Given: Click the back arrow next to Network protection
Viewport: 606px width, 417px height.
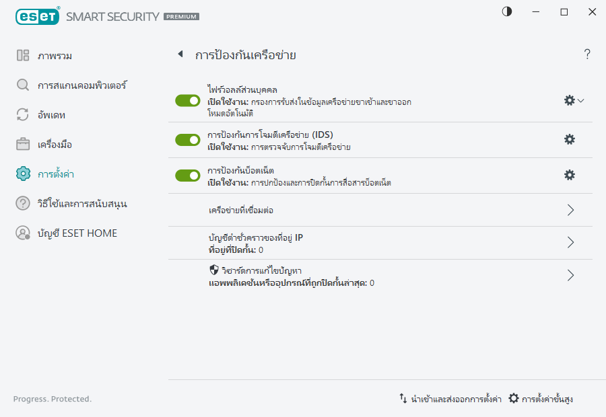Looking at the screenshot, I should (180, 54).
